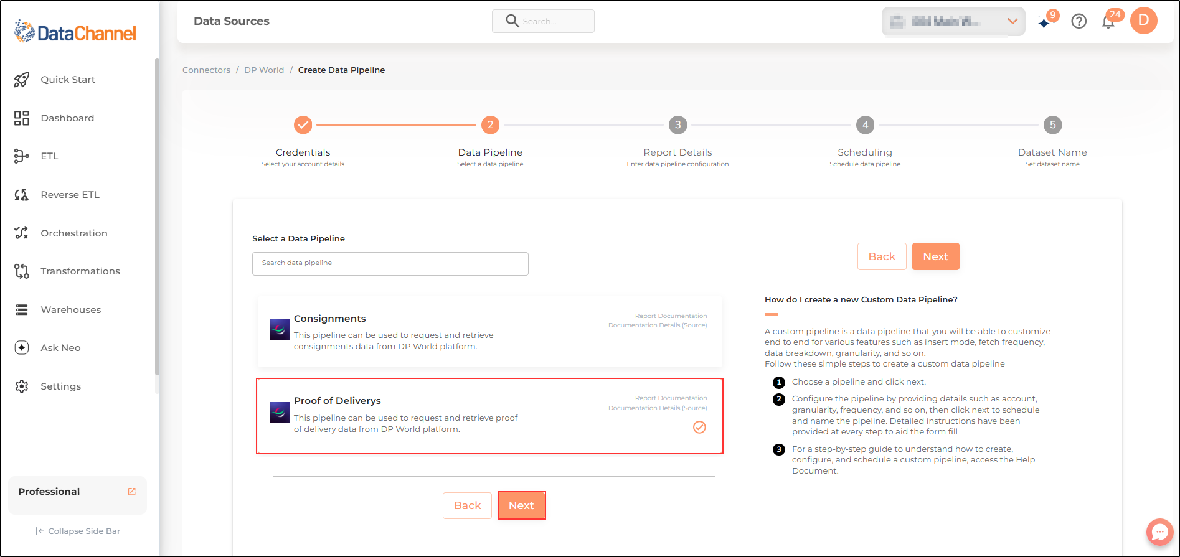The width and height of the screenshot is (1180, 557).
Task: Open the user avatar D
Action: pos(1144,21)
